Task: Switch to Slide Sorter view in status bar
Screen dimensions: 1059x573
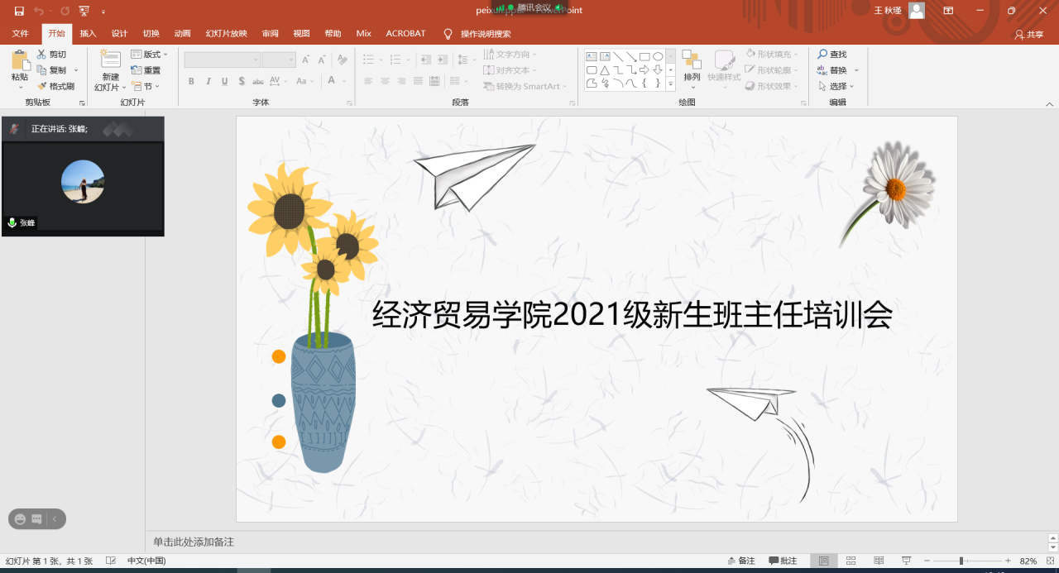Action: coord(851,561)
